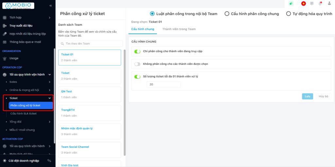This screenshot has width=335, height=167.
Task: Enable Không phân công cho các thành viên được chọn
Action: 137,64
